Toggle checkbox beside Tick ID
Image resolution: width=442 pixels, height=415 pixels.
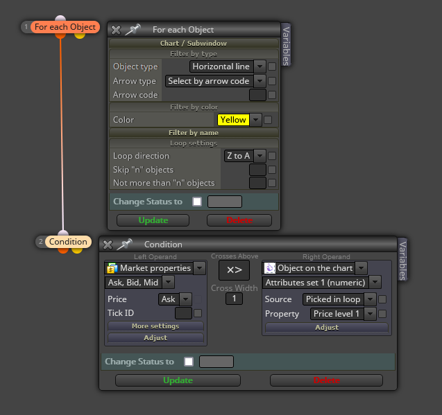tap(198, 313)
